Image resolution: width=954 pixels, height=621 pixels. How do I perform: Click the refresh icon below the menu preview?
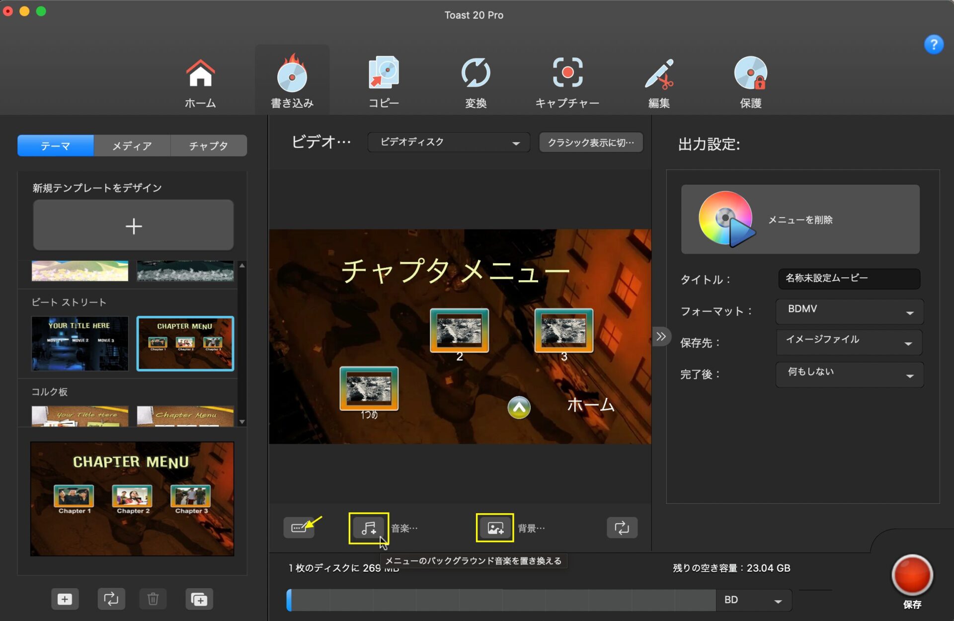622,528
